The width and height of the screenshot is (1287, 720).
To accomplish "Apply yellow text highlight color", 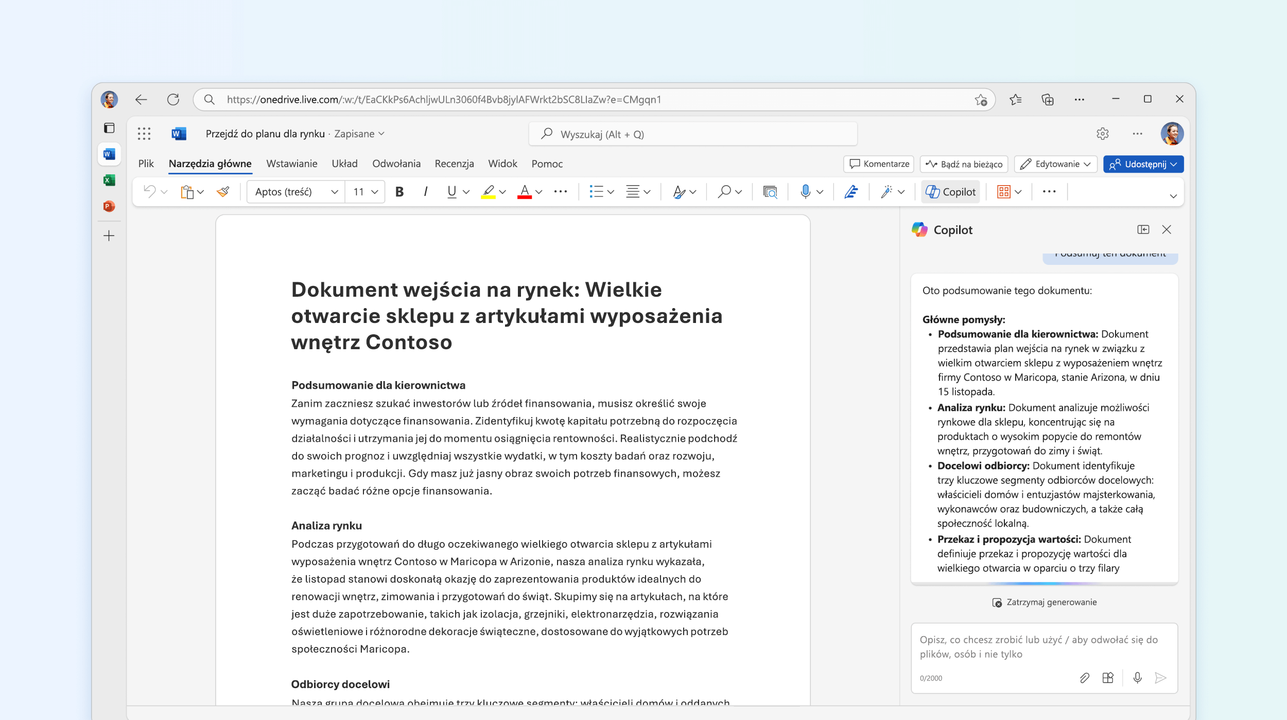I will pyautogui.click(x=488, y=192).
